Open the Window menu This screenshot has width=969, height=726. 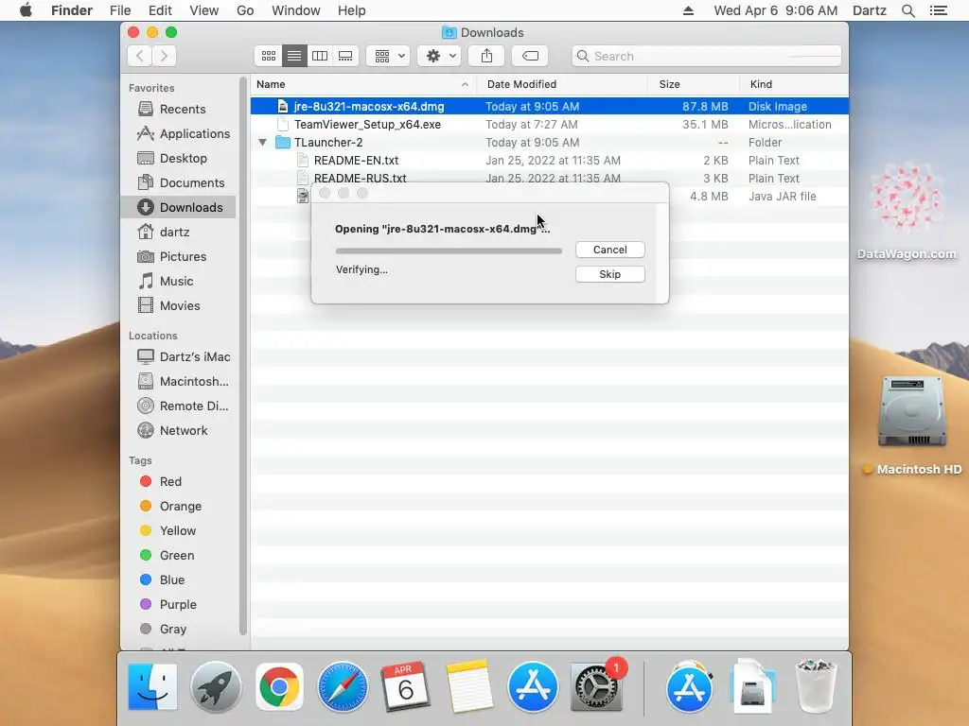pos(296,10)
